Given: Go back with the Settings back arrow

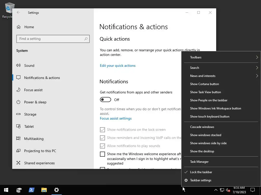Looking at the screenshot, I should 18,12.
